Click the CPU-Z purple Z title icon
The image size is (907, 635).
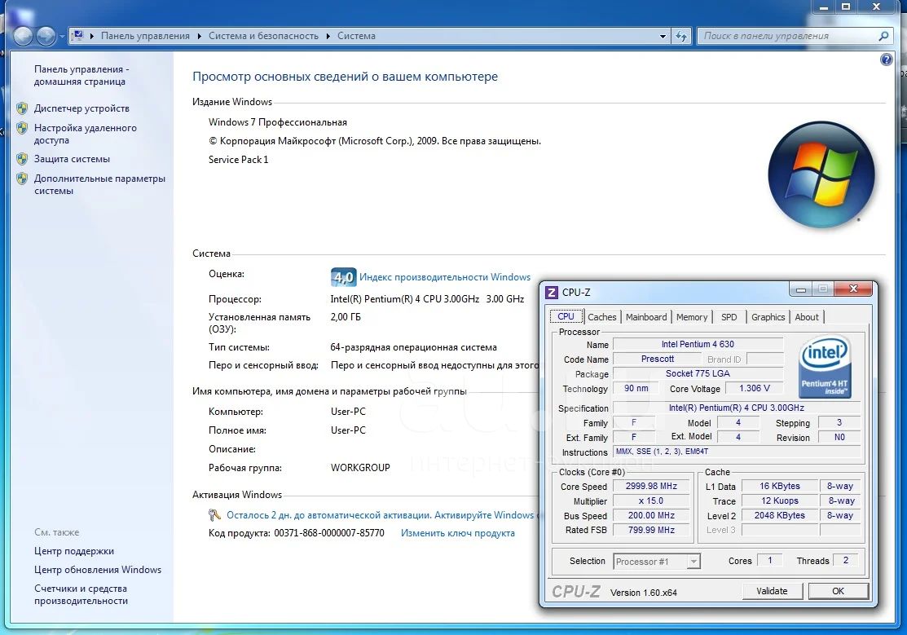[552, 293]
